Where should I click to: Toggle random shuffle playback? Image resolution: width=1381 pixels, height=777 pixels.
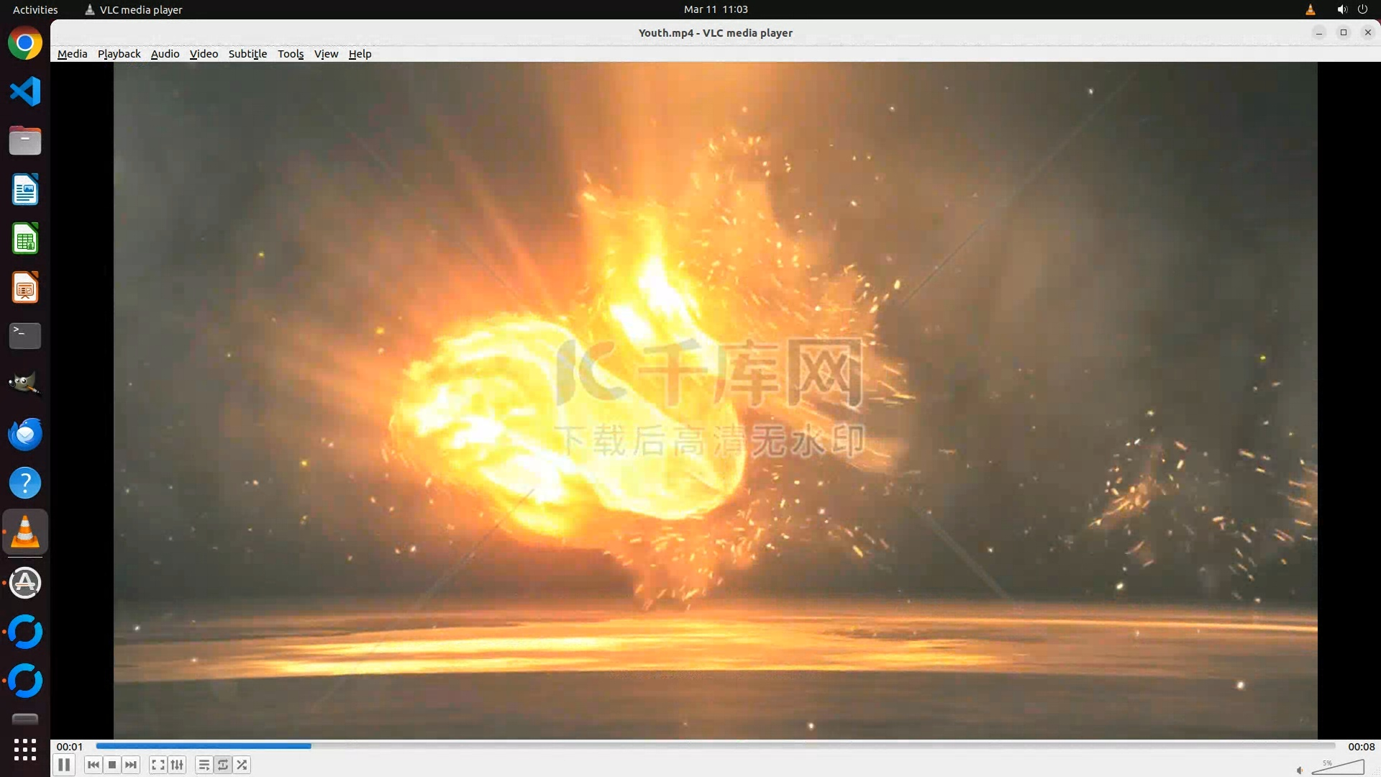242,765
